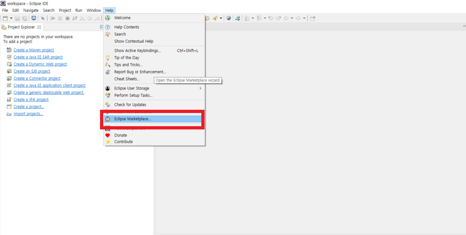This screenshot has height=235, width=466.
Task: Click Create a JPA project link
Action: tap(31, 99)
